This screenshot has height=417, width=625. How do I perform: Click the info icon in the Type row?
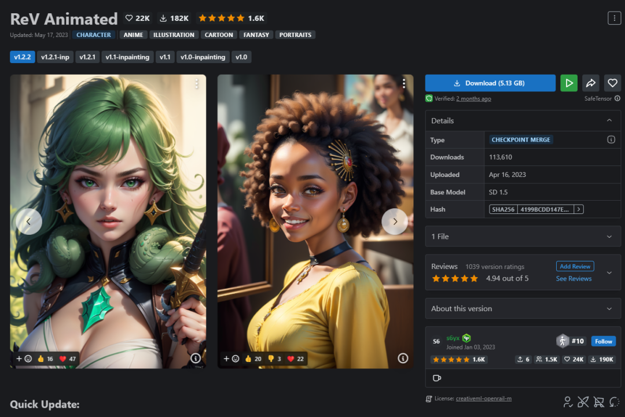point(611,140)
